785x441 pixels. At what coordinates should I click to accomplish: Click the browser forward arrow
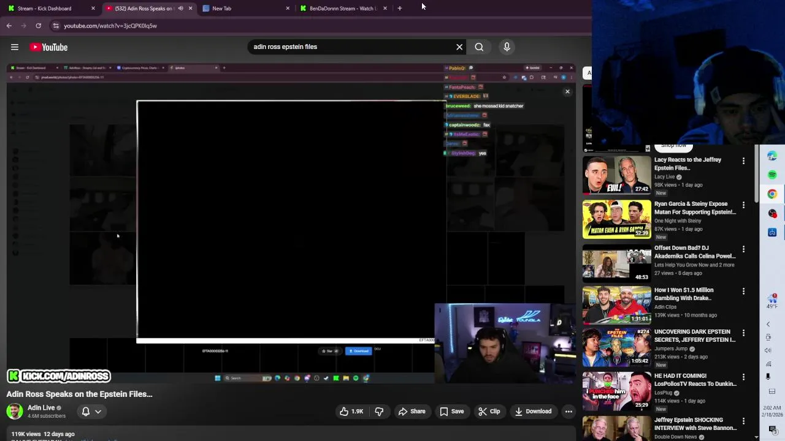pos(23,26)
